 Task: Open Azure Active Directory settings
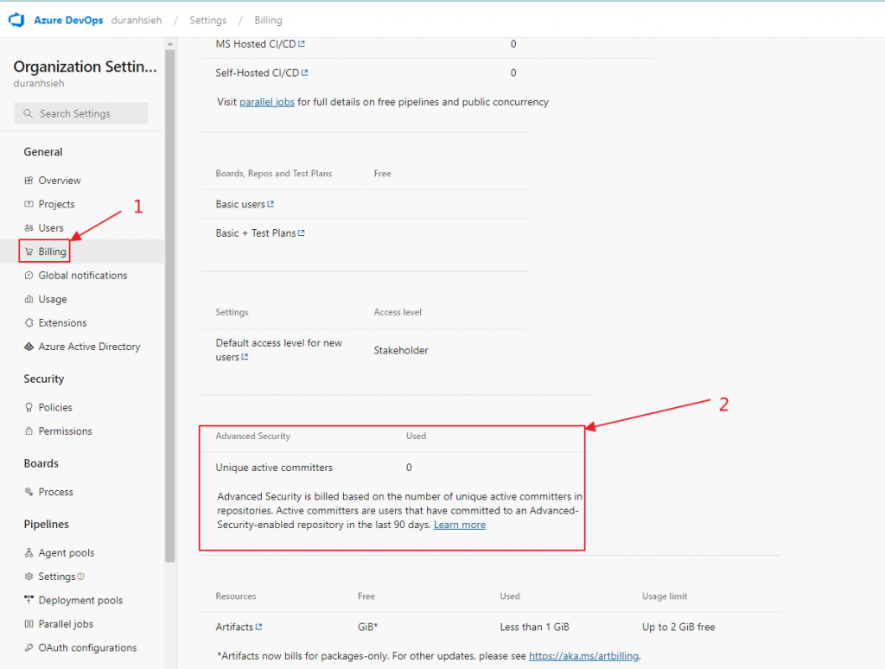(x=89, y=347)
